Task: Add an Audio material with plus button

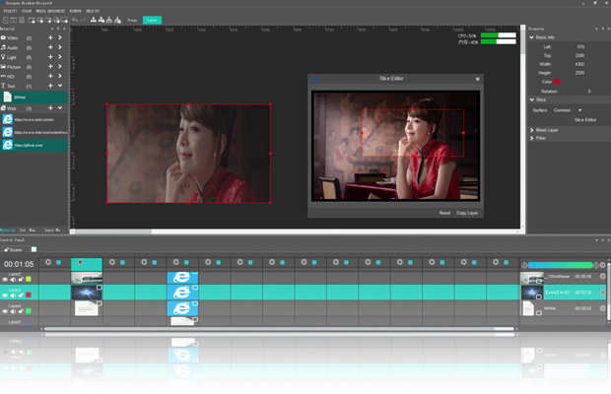Action: pos(50,47)
